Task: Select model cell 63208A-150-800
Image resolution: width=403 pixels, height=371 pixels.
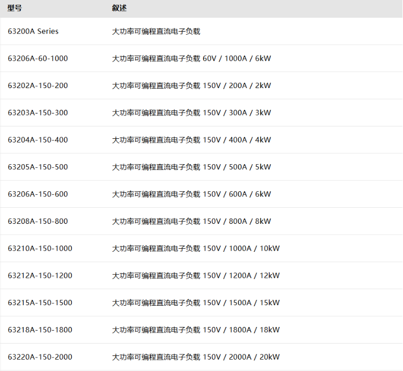Action: (38, 221)
